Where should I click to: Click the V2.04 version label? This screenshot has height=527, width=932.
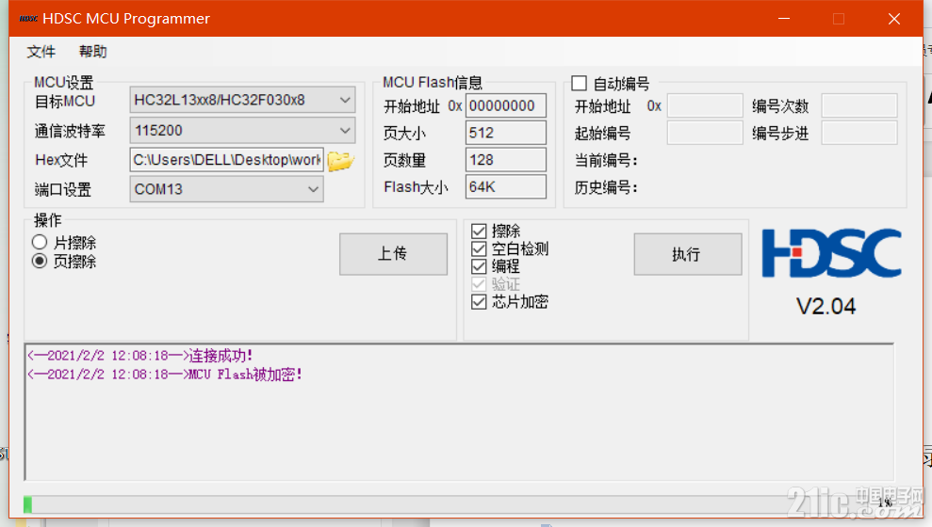pyautogui.click(x=826, y=306)
